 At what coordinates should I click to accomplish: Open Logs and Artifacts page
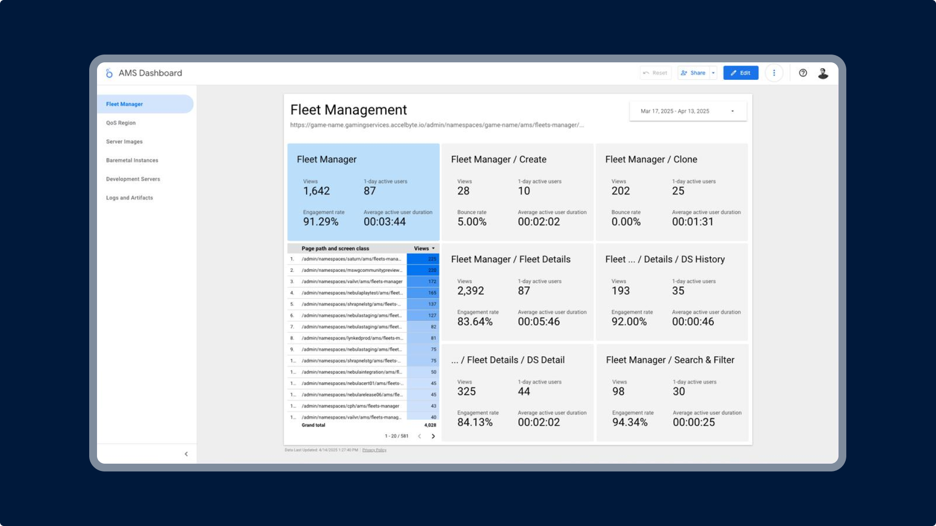[x=130, y=198]
